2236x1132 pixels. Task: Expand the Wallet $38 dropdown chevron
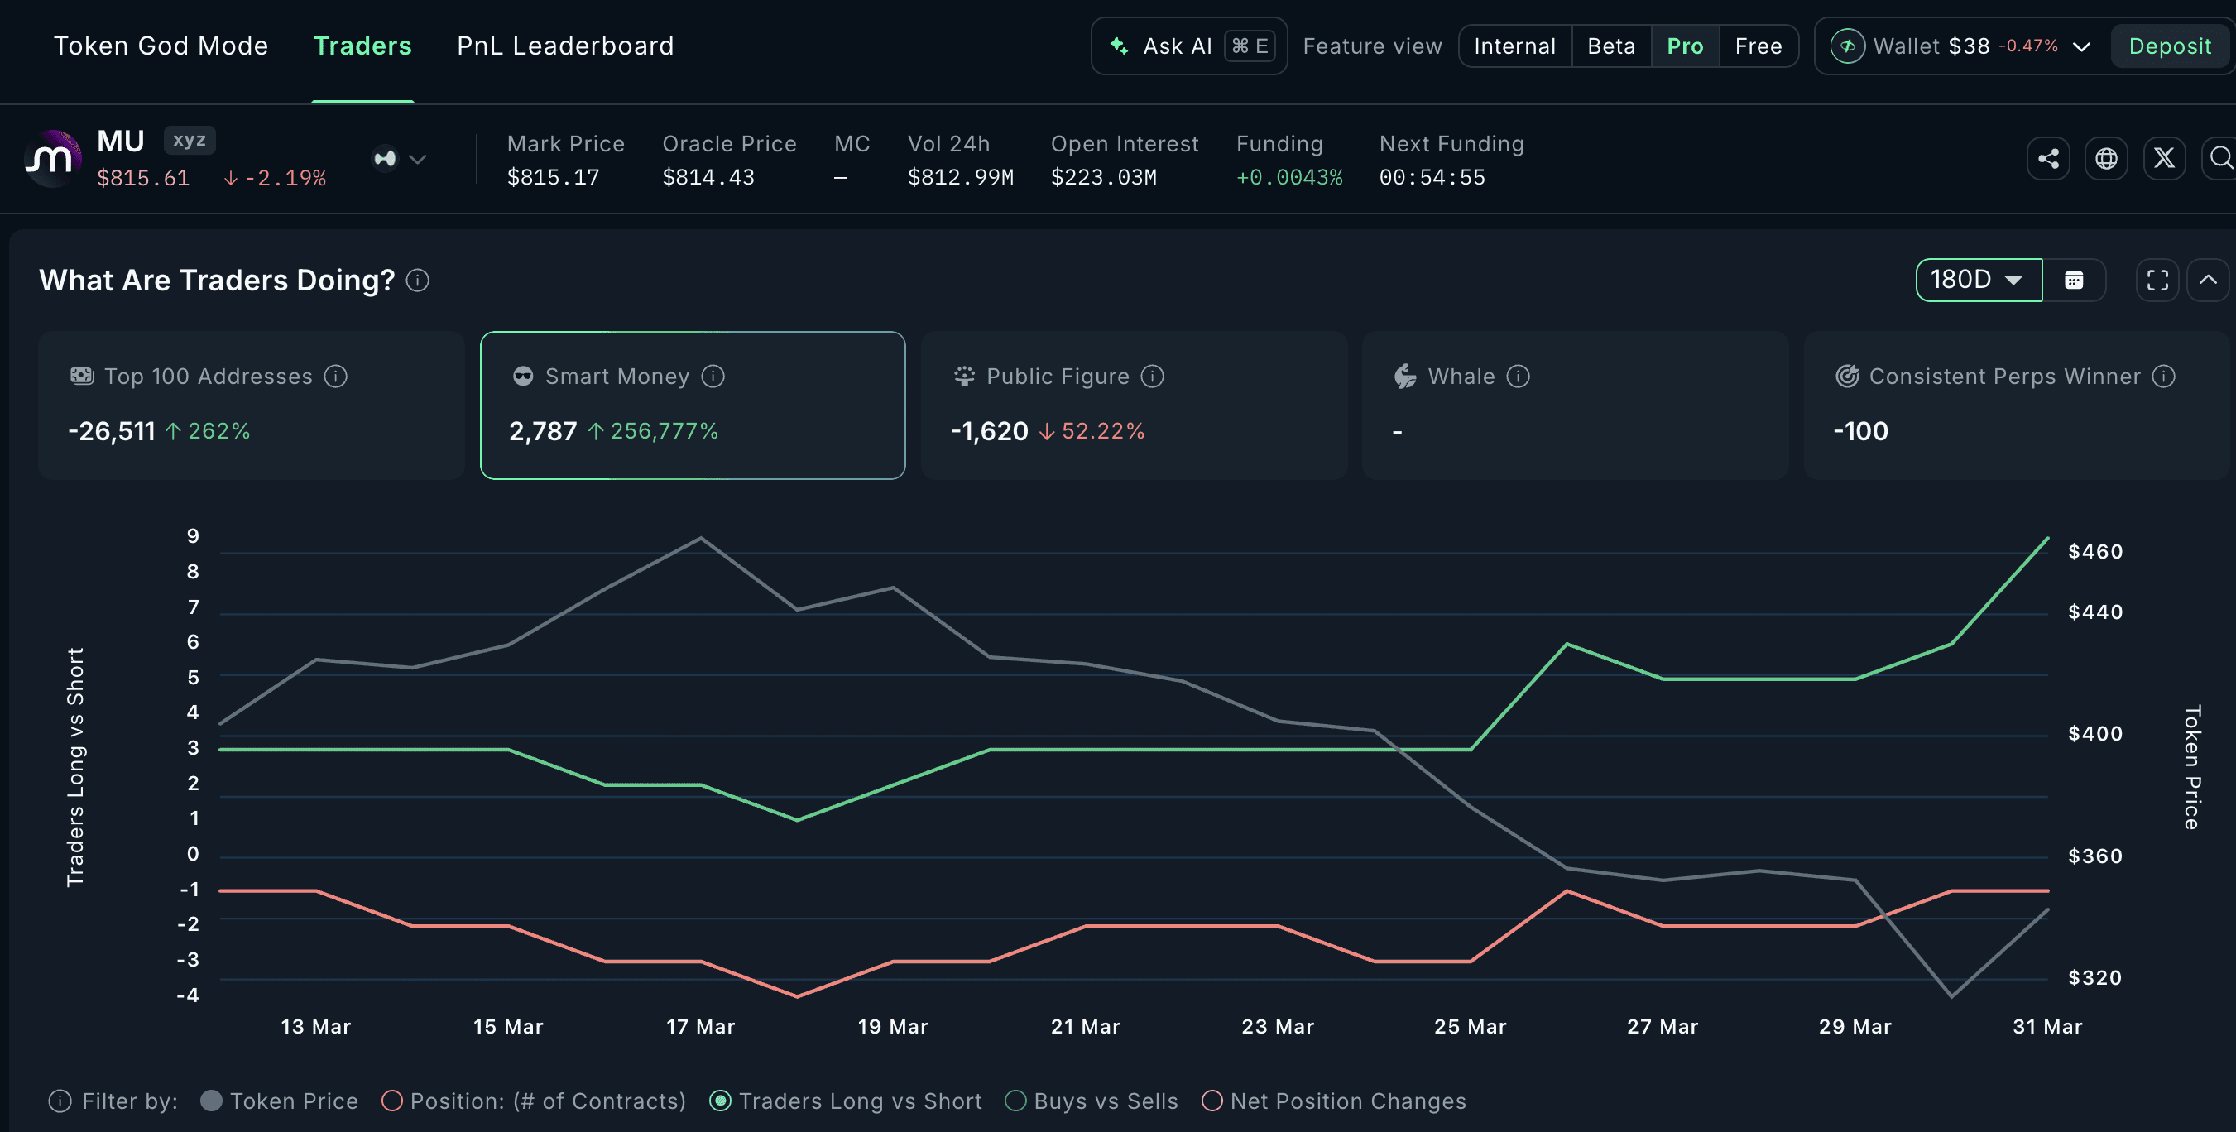(2081, 47)
